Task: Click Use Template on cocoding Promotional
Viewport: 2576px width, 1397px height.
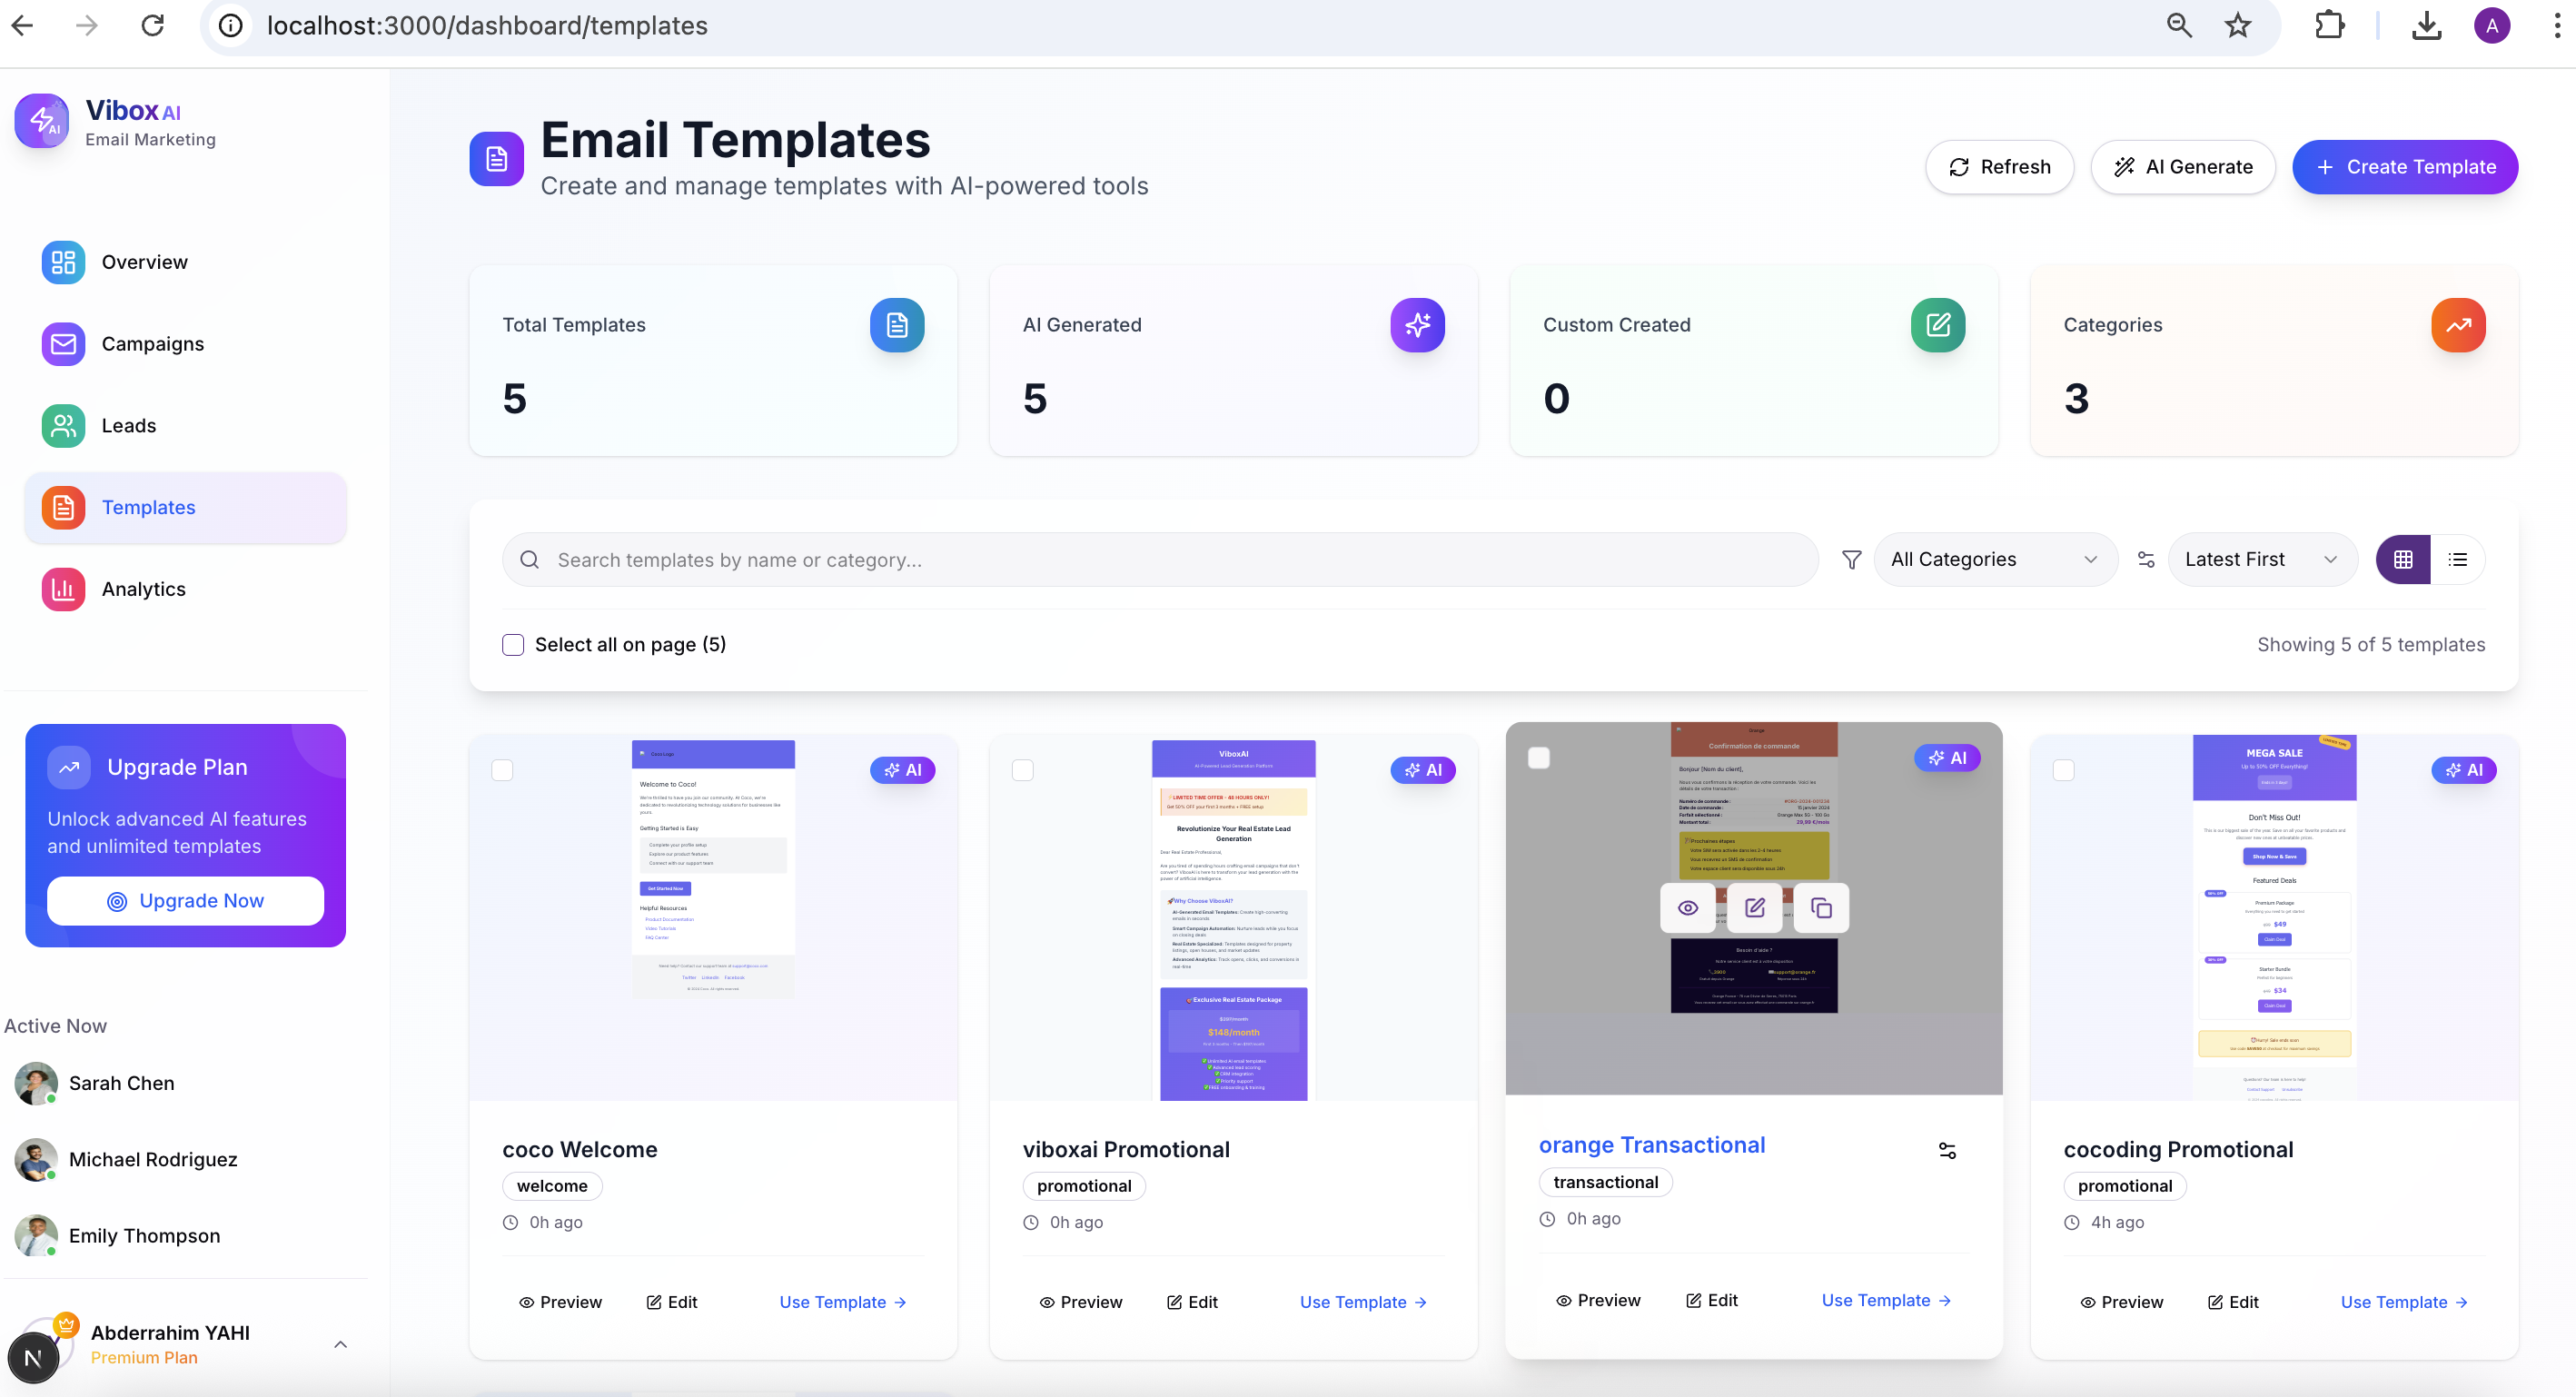Action: (x=2403, y=1302)
